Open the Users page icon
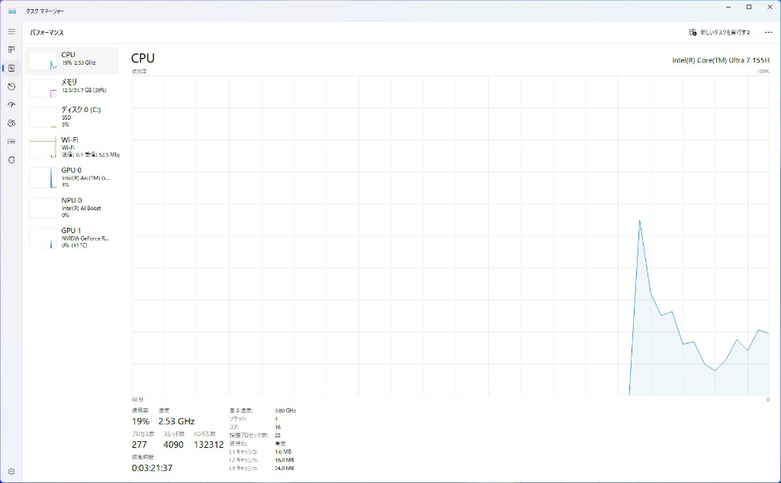This screenshot has height=483, width=781. [11, 123]
